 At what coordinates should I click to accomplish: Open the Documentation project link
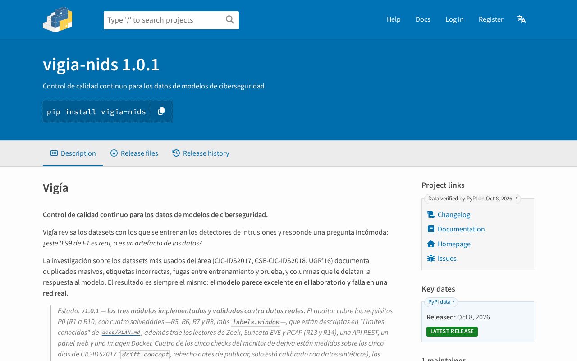pyautogui.click(x=461, y=229)
